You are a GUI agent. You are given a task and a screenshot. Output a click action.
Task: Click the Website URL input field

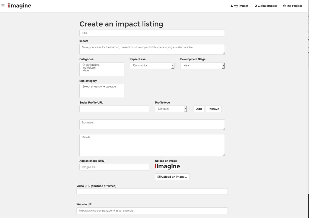click(152, 211)
